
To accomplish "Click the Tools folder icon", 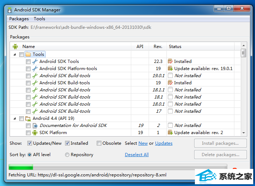I will pos(28,54).
